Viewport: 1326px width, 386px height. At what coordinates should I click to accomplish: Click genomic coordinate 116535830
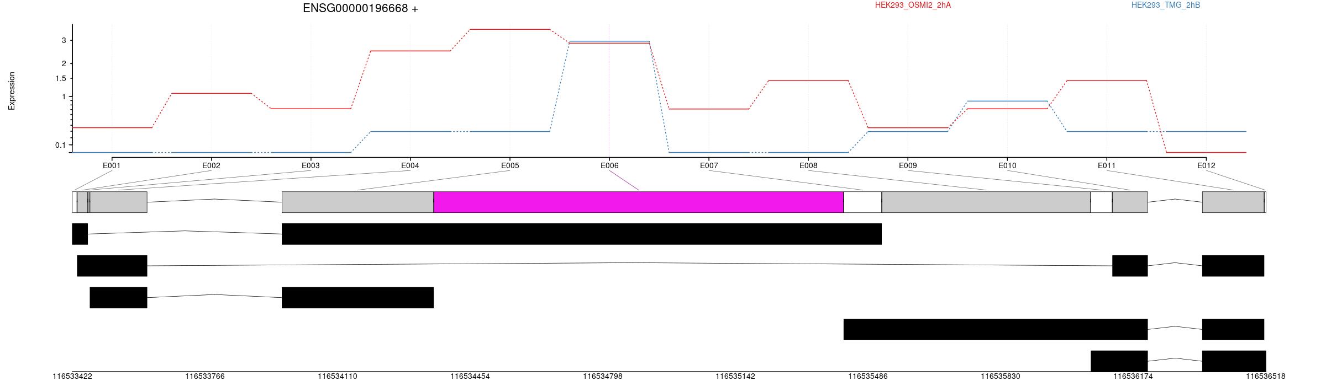pos(1001,377)
